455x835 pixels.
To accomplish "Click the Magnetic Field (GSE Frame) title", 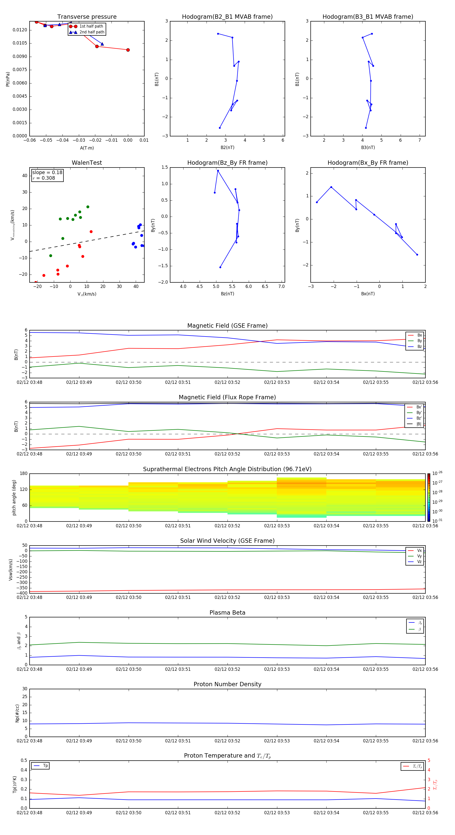I will pos(227,326).
